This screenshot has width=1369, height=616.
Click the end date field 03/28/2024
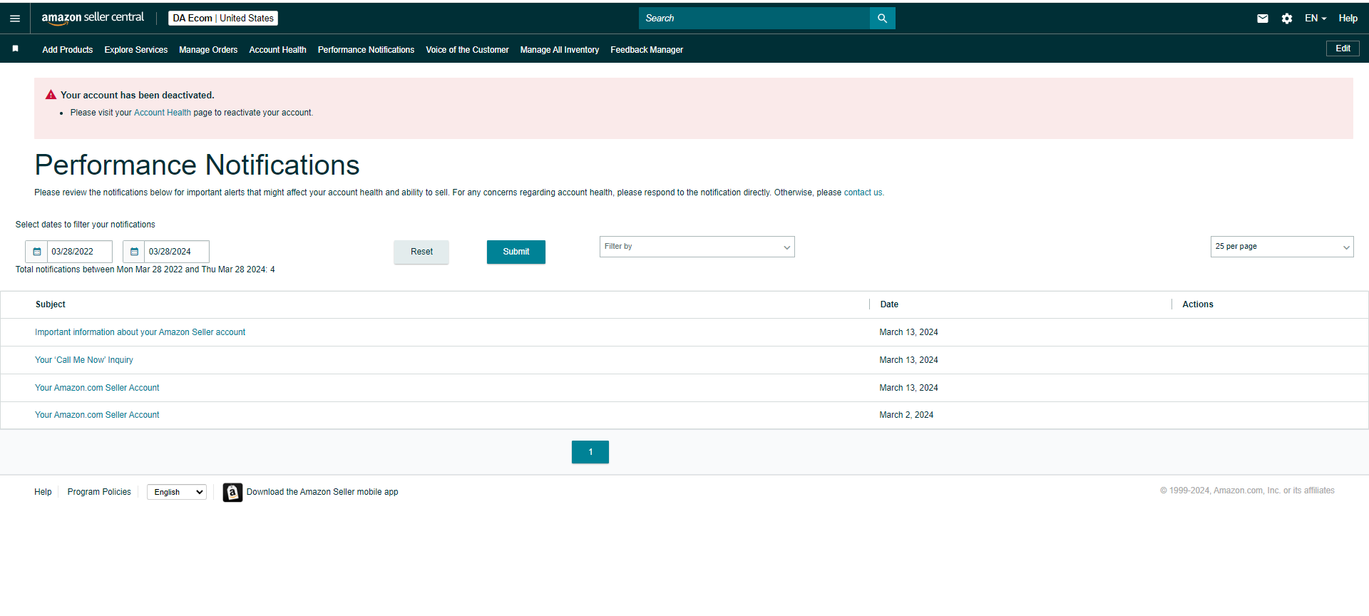tap(177, 252)
